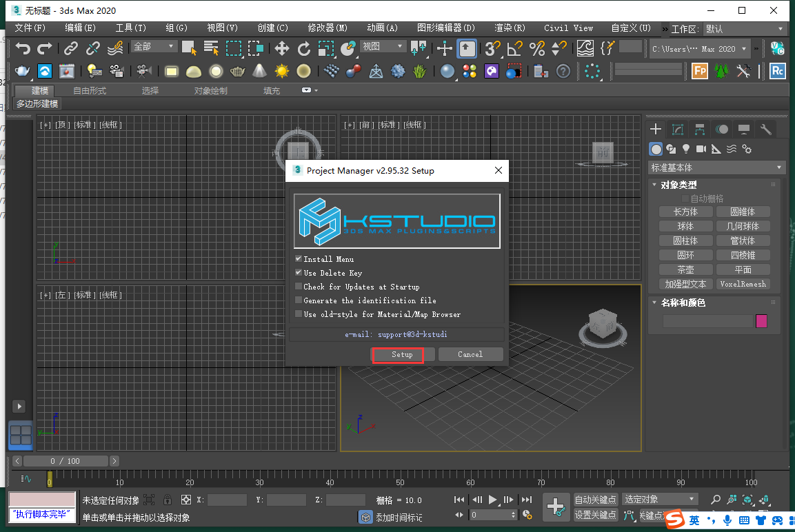Open Select by Name list
Image resolution: width=795 pixels, height=532 pixels.
(x=211, y=49)
